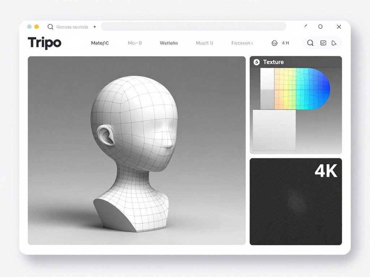The image size is (370, 277).
Task: Close the window with the X icon
Action: point(339,27)
